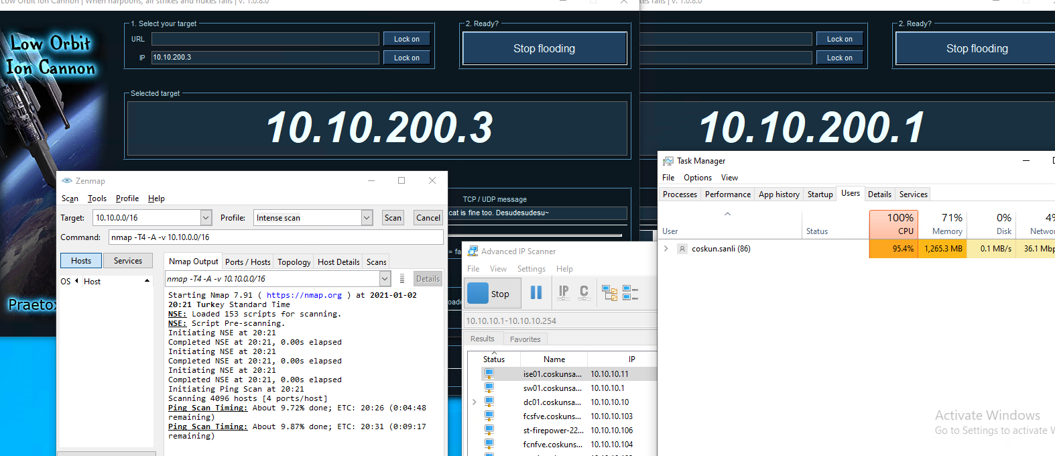Viewport: 1055px width, 456px height.
Task: Switch to the Scans tab in Zenmap
Action: (x=377, y=262)
